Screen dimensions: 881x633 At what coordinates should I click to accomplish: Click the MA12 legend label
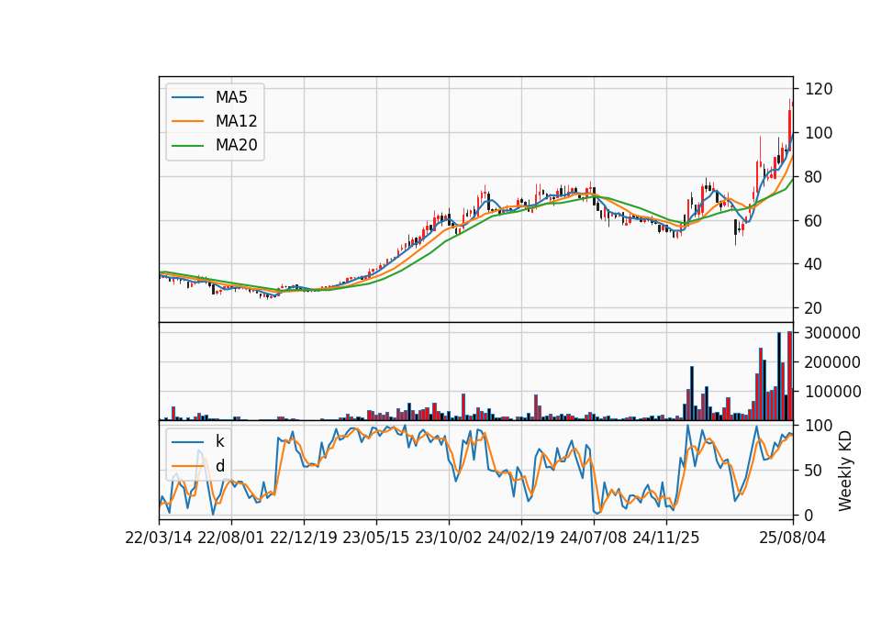236,121
